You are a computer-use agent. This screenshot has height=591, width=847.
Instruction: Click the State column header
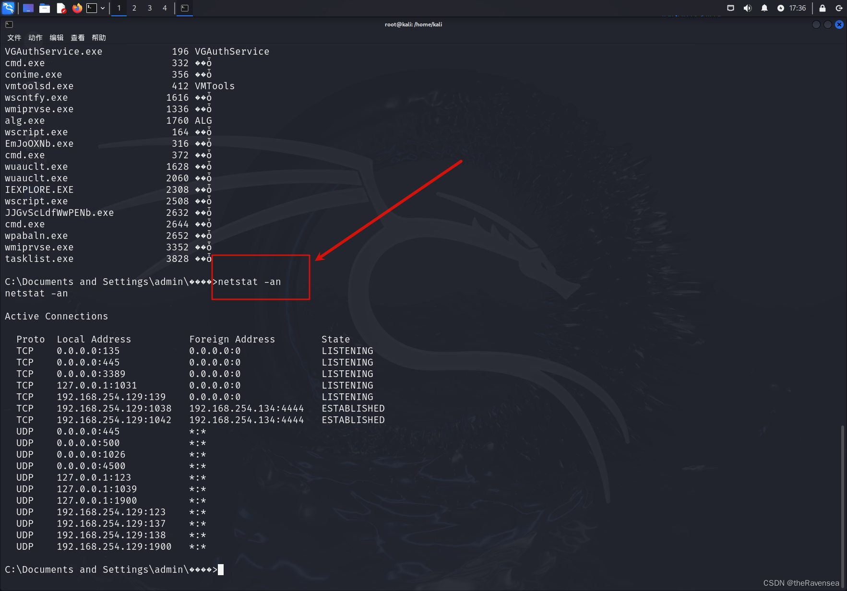(336, 339)
